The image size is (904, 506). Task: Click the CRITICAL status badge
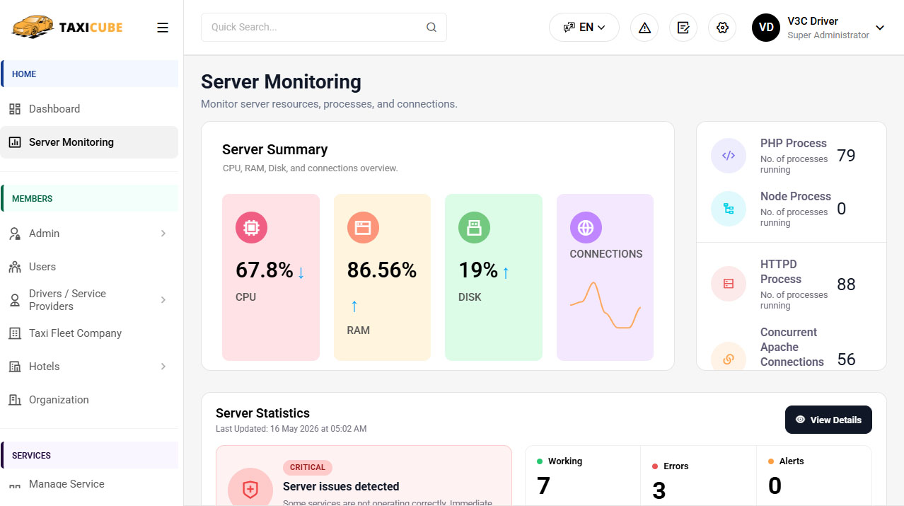tap(308, 467)
